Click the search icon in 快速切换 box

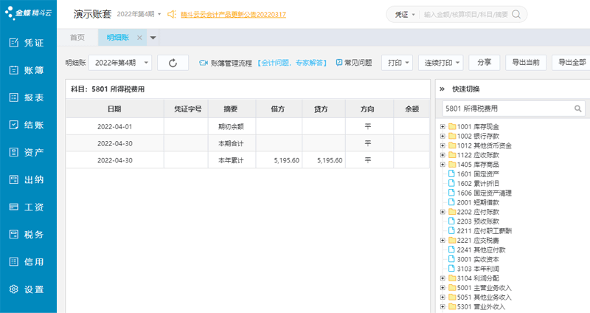578,109
